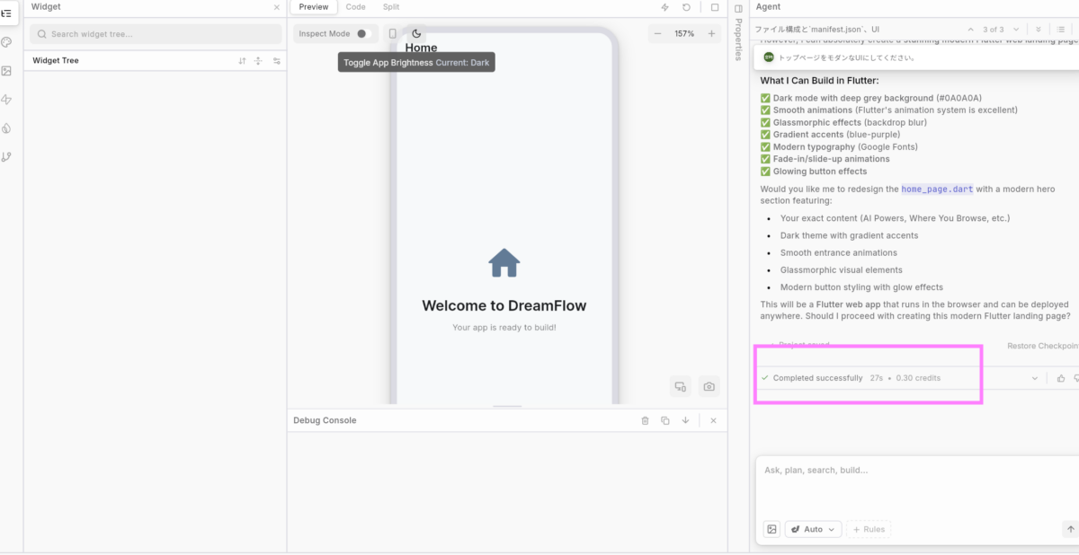Viewport: 1079px width, 555px height.
Task: Click the hot reload lightning bolt icon
Action: [x=664, y=7]
